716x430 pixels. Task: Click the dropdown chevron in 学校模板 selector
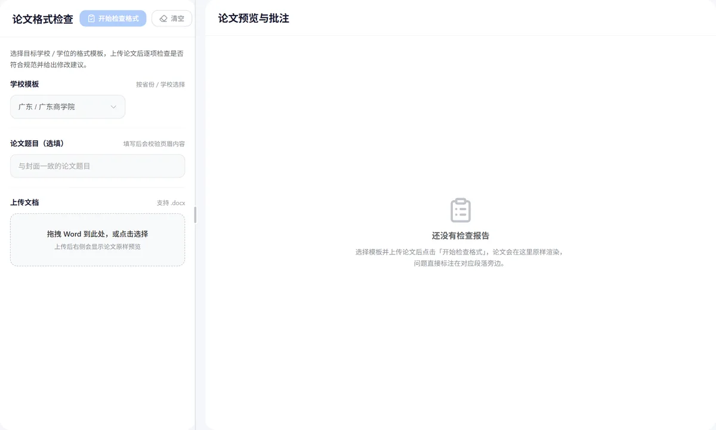pos(113,107)
